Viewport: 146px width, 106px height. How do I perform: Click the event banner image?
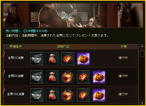pyautogui.click(x=73, y=15)
